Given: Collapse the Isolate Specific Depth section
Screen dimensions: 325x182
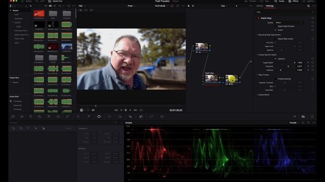Looking at the screenshot, I should pyautogui.click(x=257, y=55).
